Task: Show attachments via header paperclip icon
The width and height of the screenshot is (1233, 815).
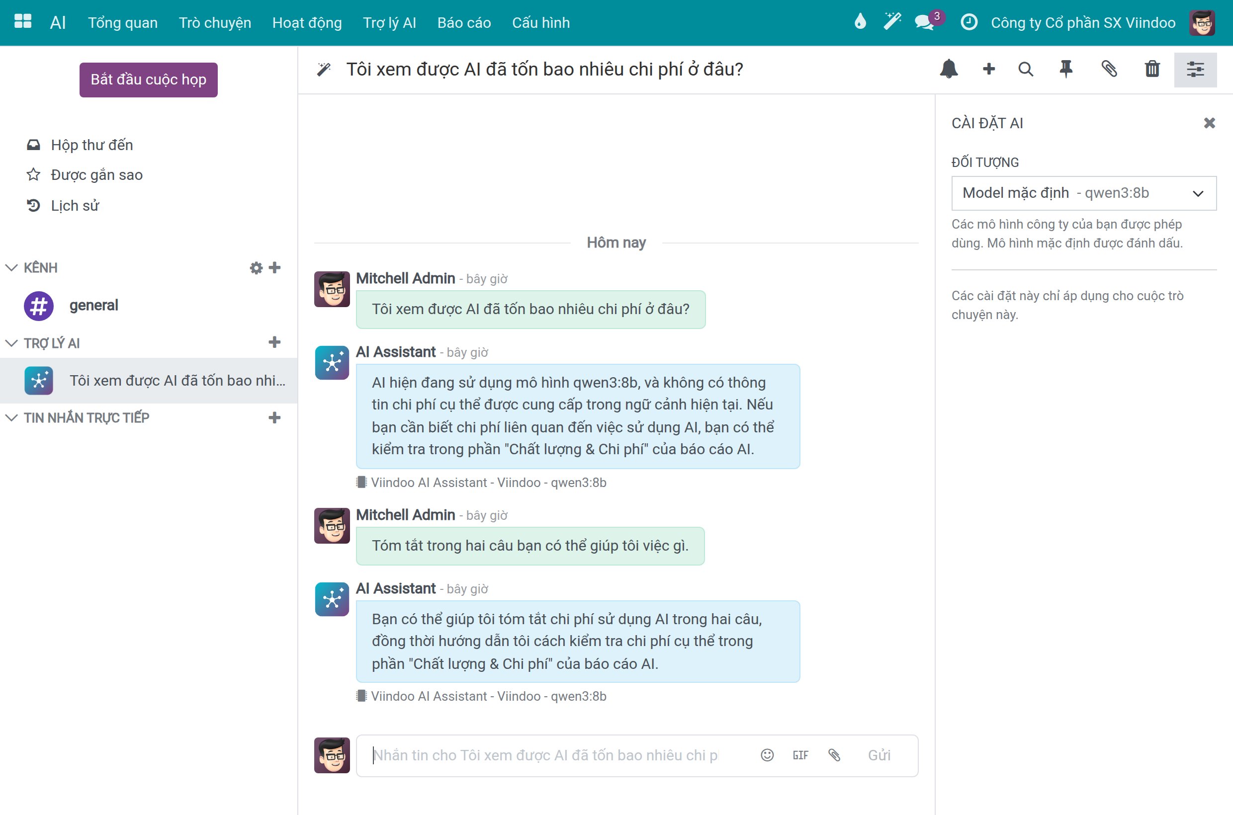Action: (x=1109, y=69)
